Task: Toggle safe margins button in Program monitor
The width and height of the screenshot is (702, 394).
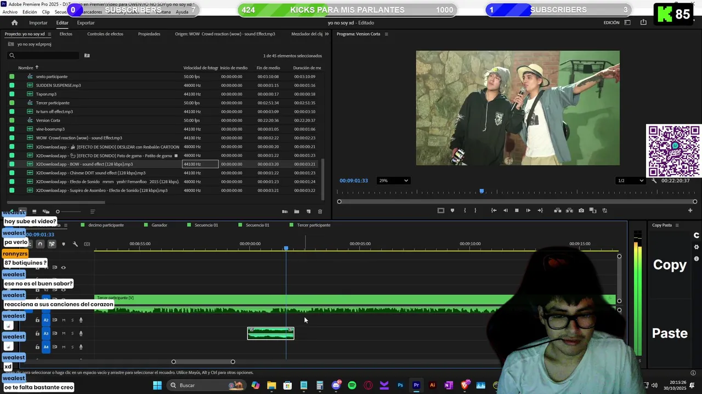Action: 440,211
